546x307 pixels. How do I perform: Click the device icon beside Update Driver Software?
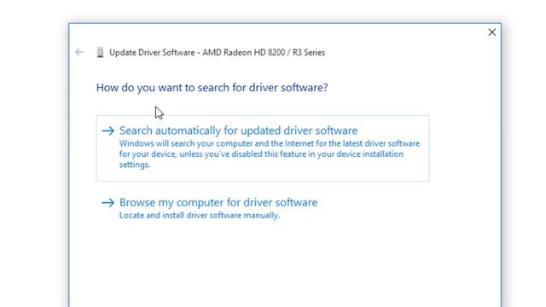point(101,52)
